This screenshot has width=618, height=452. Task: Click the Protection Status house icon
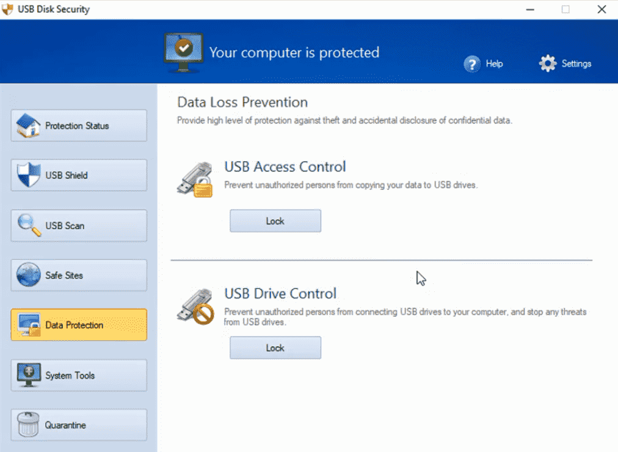(28, 126)
